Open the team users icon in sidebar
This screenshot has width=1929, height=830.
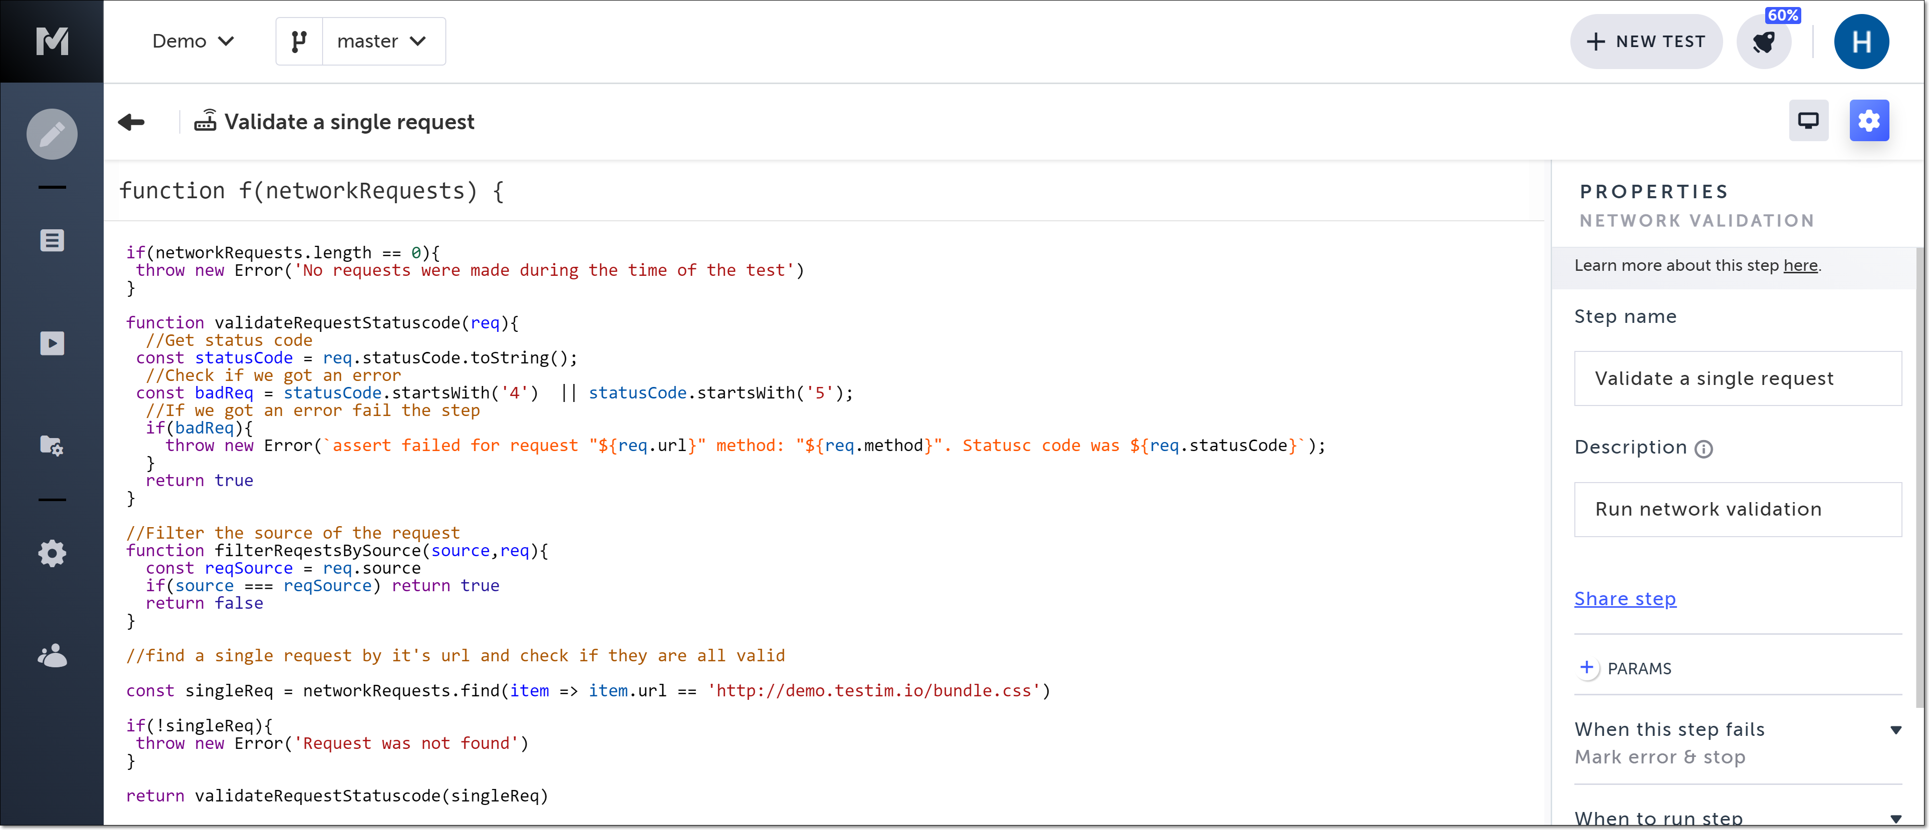52,656
